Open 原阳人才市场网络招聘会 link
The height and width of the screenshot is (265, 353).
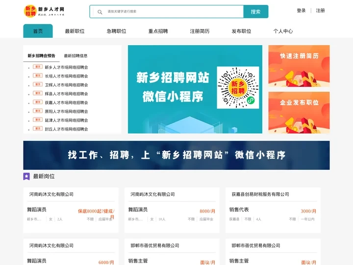pos(66,111)
